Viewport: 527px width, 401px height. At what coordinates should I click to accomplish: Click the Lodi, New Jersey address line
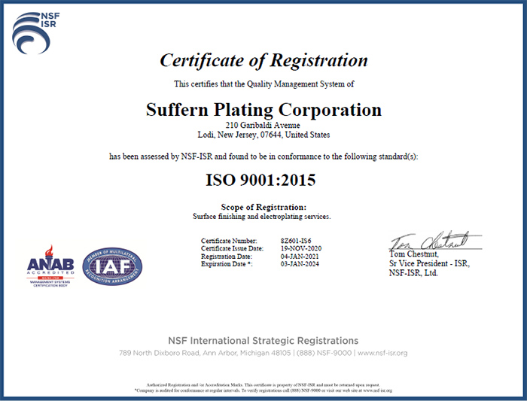[x=263, y=135]
